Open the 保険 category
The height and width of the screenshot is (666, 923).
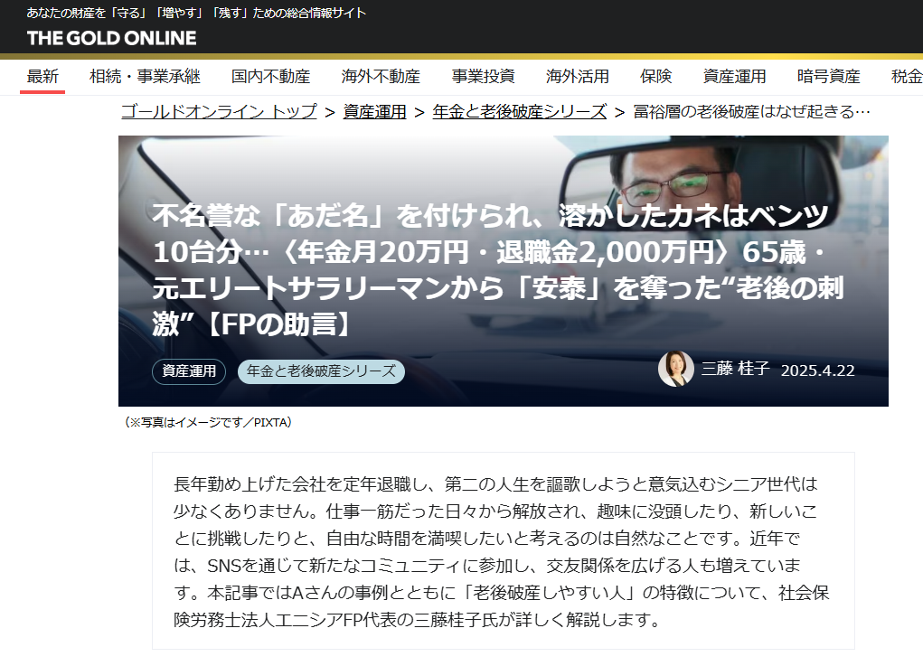pos(655,77)
